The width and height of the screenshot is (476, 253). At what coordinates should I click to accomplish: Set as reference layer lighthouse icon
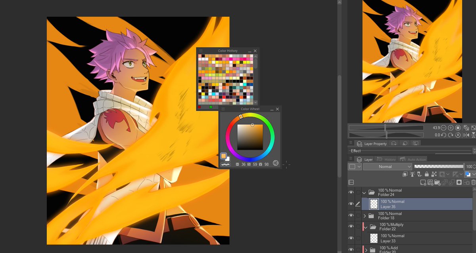(x=413, y=174)
